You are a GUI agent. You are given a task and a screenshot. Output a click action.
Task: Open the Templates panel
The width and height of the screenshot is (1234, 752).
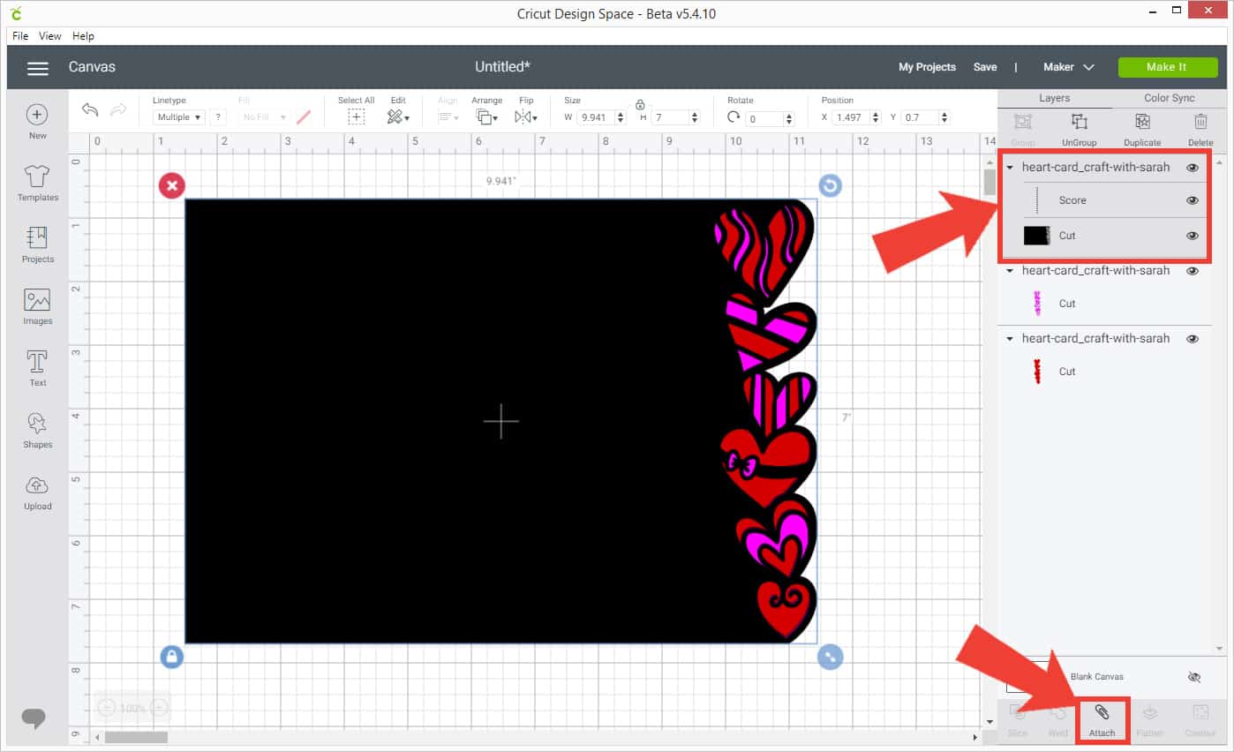point(37,183)
